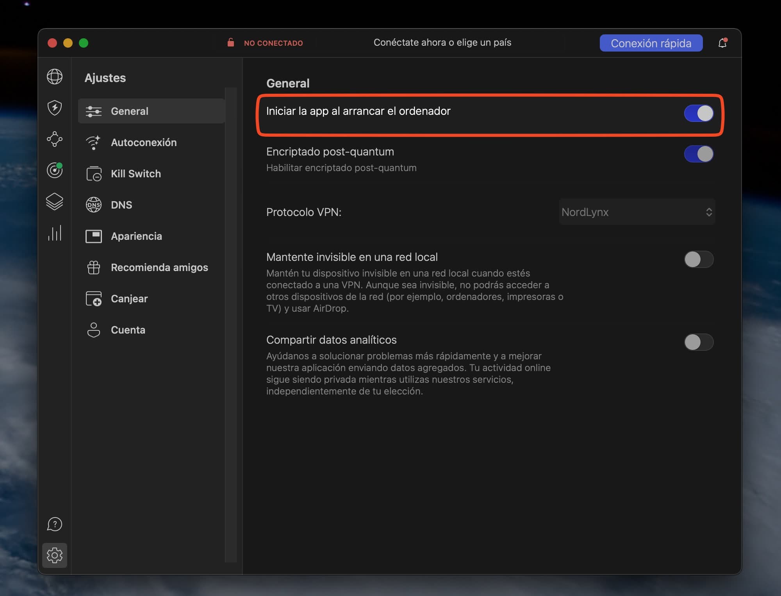Viewport: 781px width, 596px height.
Task: Click 'Conéctate ahora o elige un país'
Action: point(442,43)
